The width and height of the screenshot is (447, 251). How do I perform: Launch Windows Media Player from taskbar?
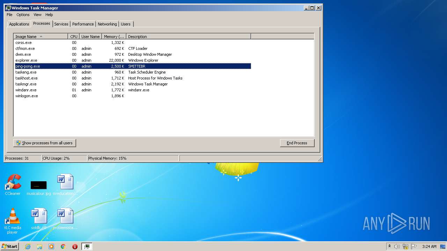[51, 246]
